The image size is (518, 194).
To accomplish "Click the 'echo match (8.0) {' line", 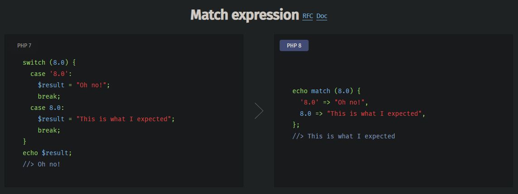I will [326, 91].
